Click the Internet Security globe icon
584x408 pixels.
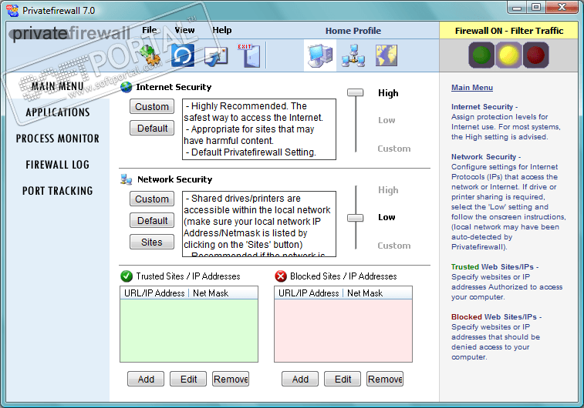click(127, 87)
